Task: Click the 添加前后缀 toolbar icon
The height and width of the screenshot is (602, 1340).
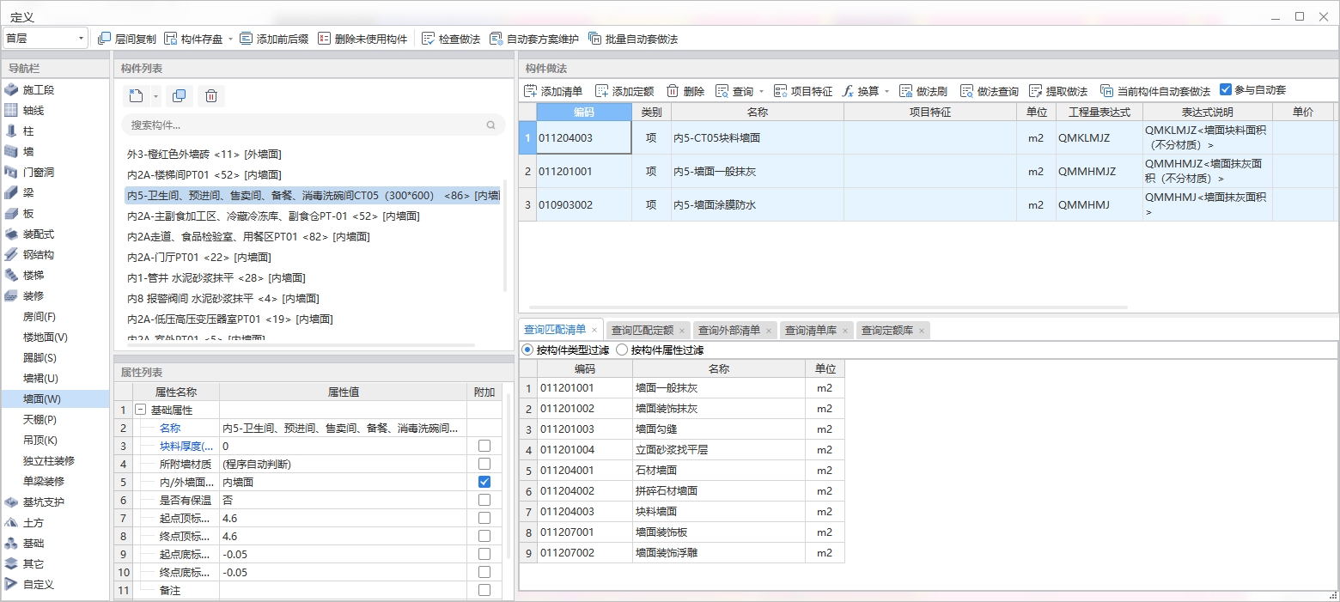Action: coord(247,39)
